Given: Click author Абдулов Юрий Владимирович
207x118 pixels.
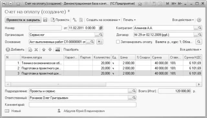Looking at the screenshot, I should click(x=84, y=111).
